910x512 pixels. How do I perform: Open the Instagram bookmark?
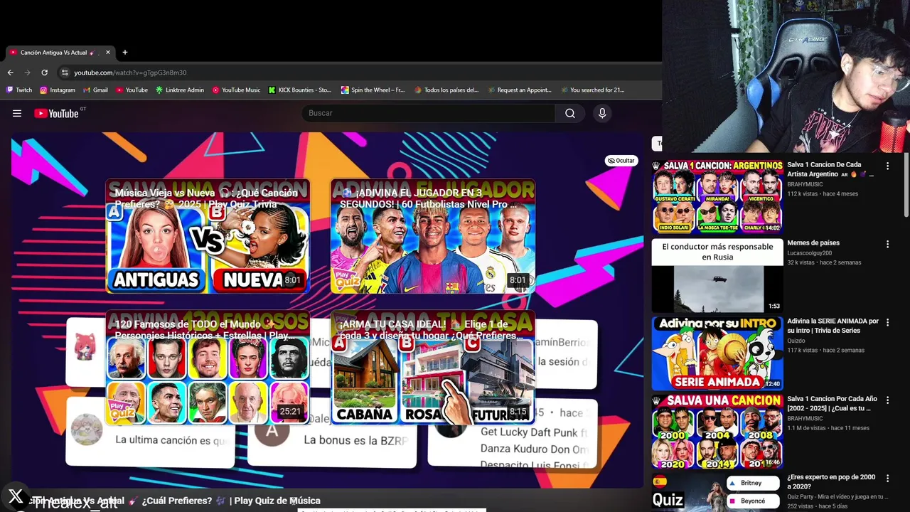(58, 90)
